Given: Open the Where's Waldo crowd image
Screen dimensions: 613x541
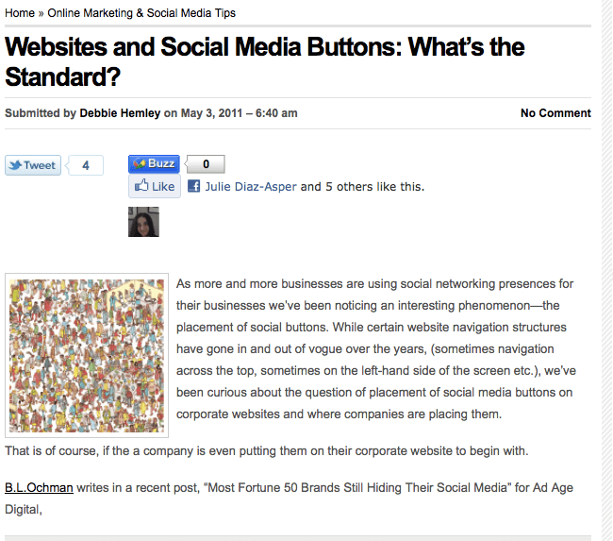Looking at the screenshot, I should 87,355.
